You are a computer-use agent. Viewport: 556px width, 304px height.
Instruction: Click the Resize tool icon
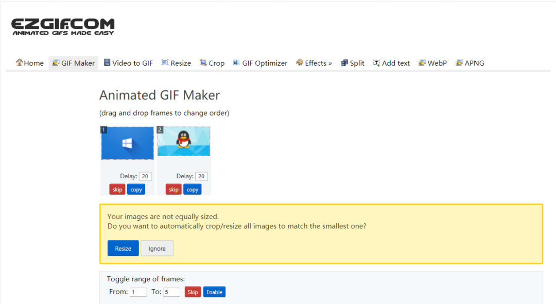point(165,63)
